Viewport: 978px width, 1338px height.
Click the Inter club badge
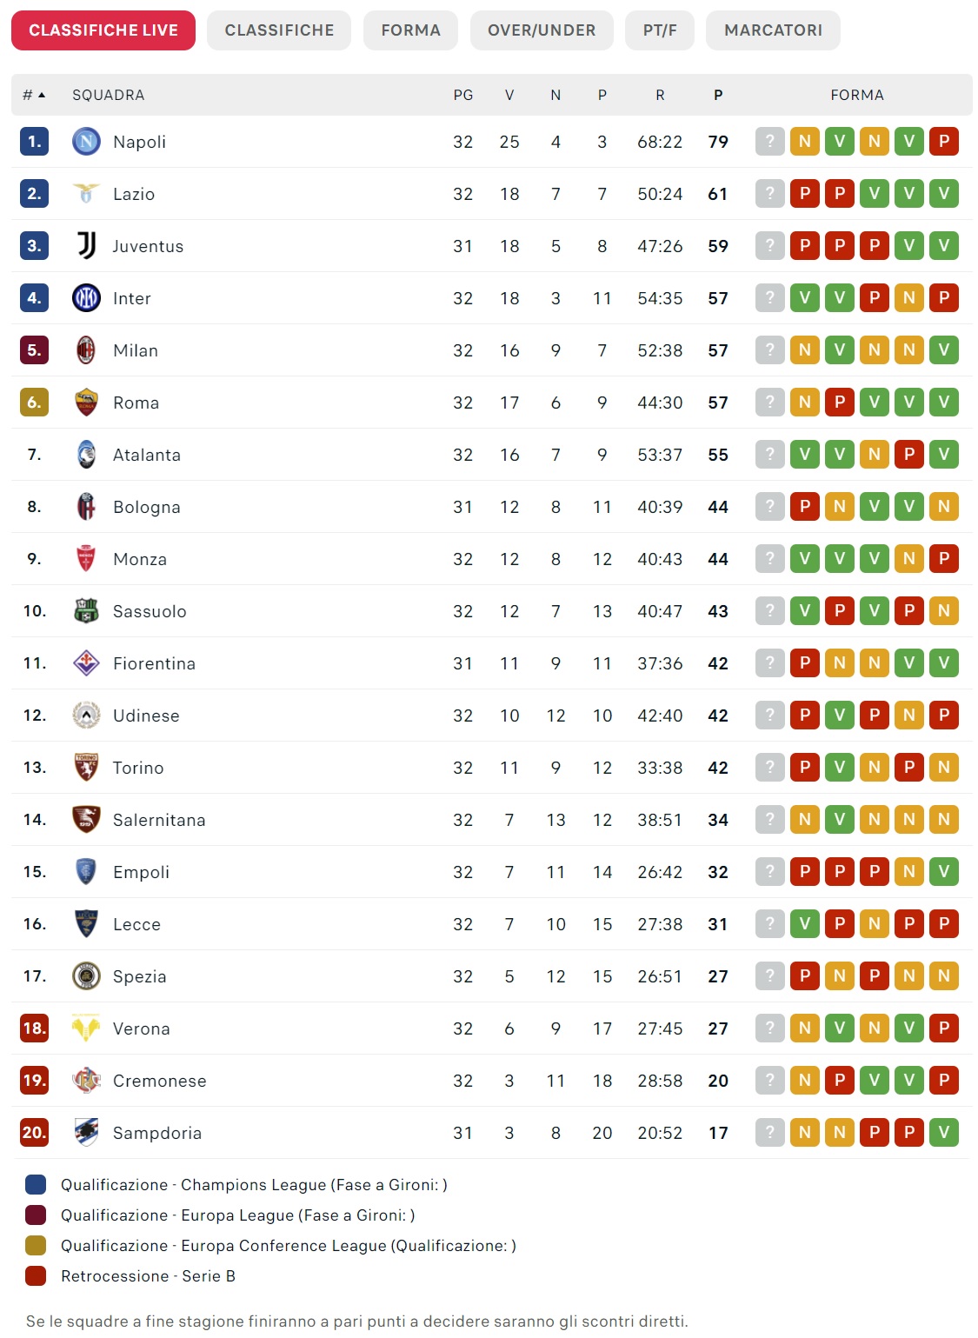pyautogui.click(x=86, y=298)
